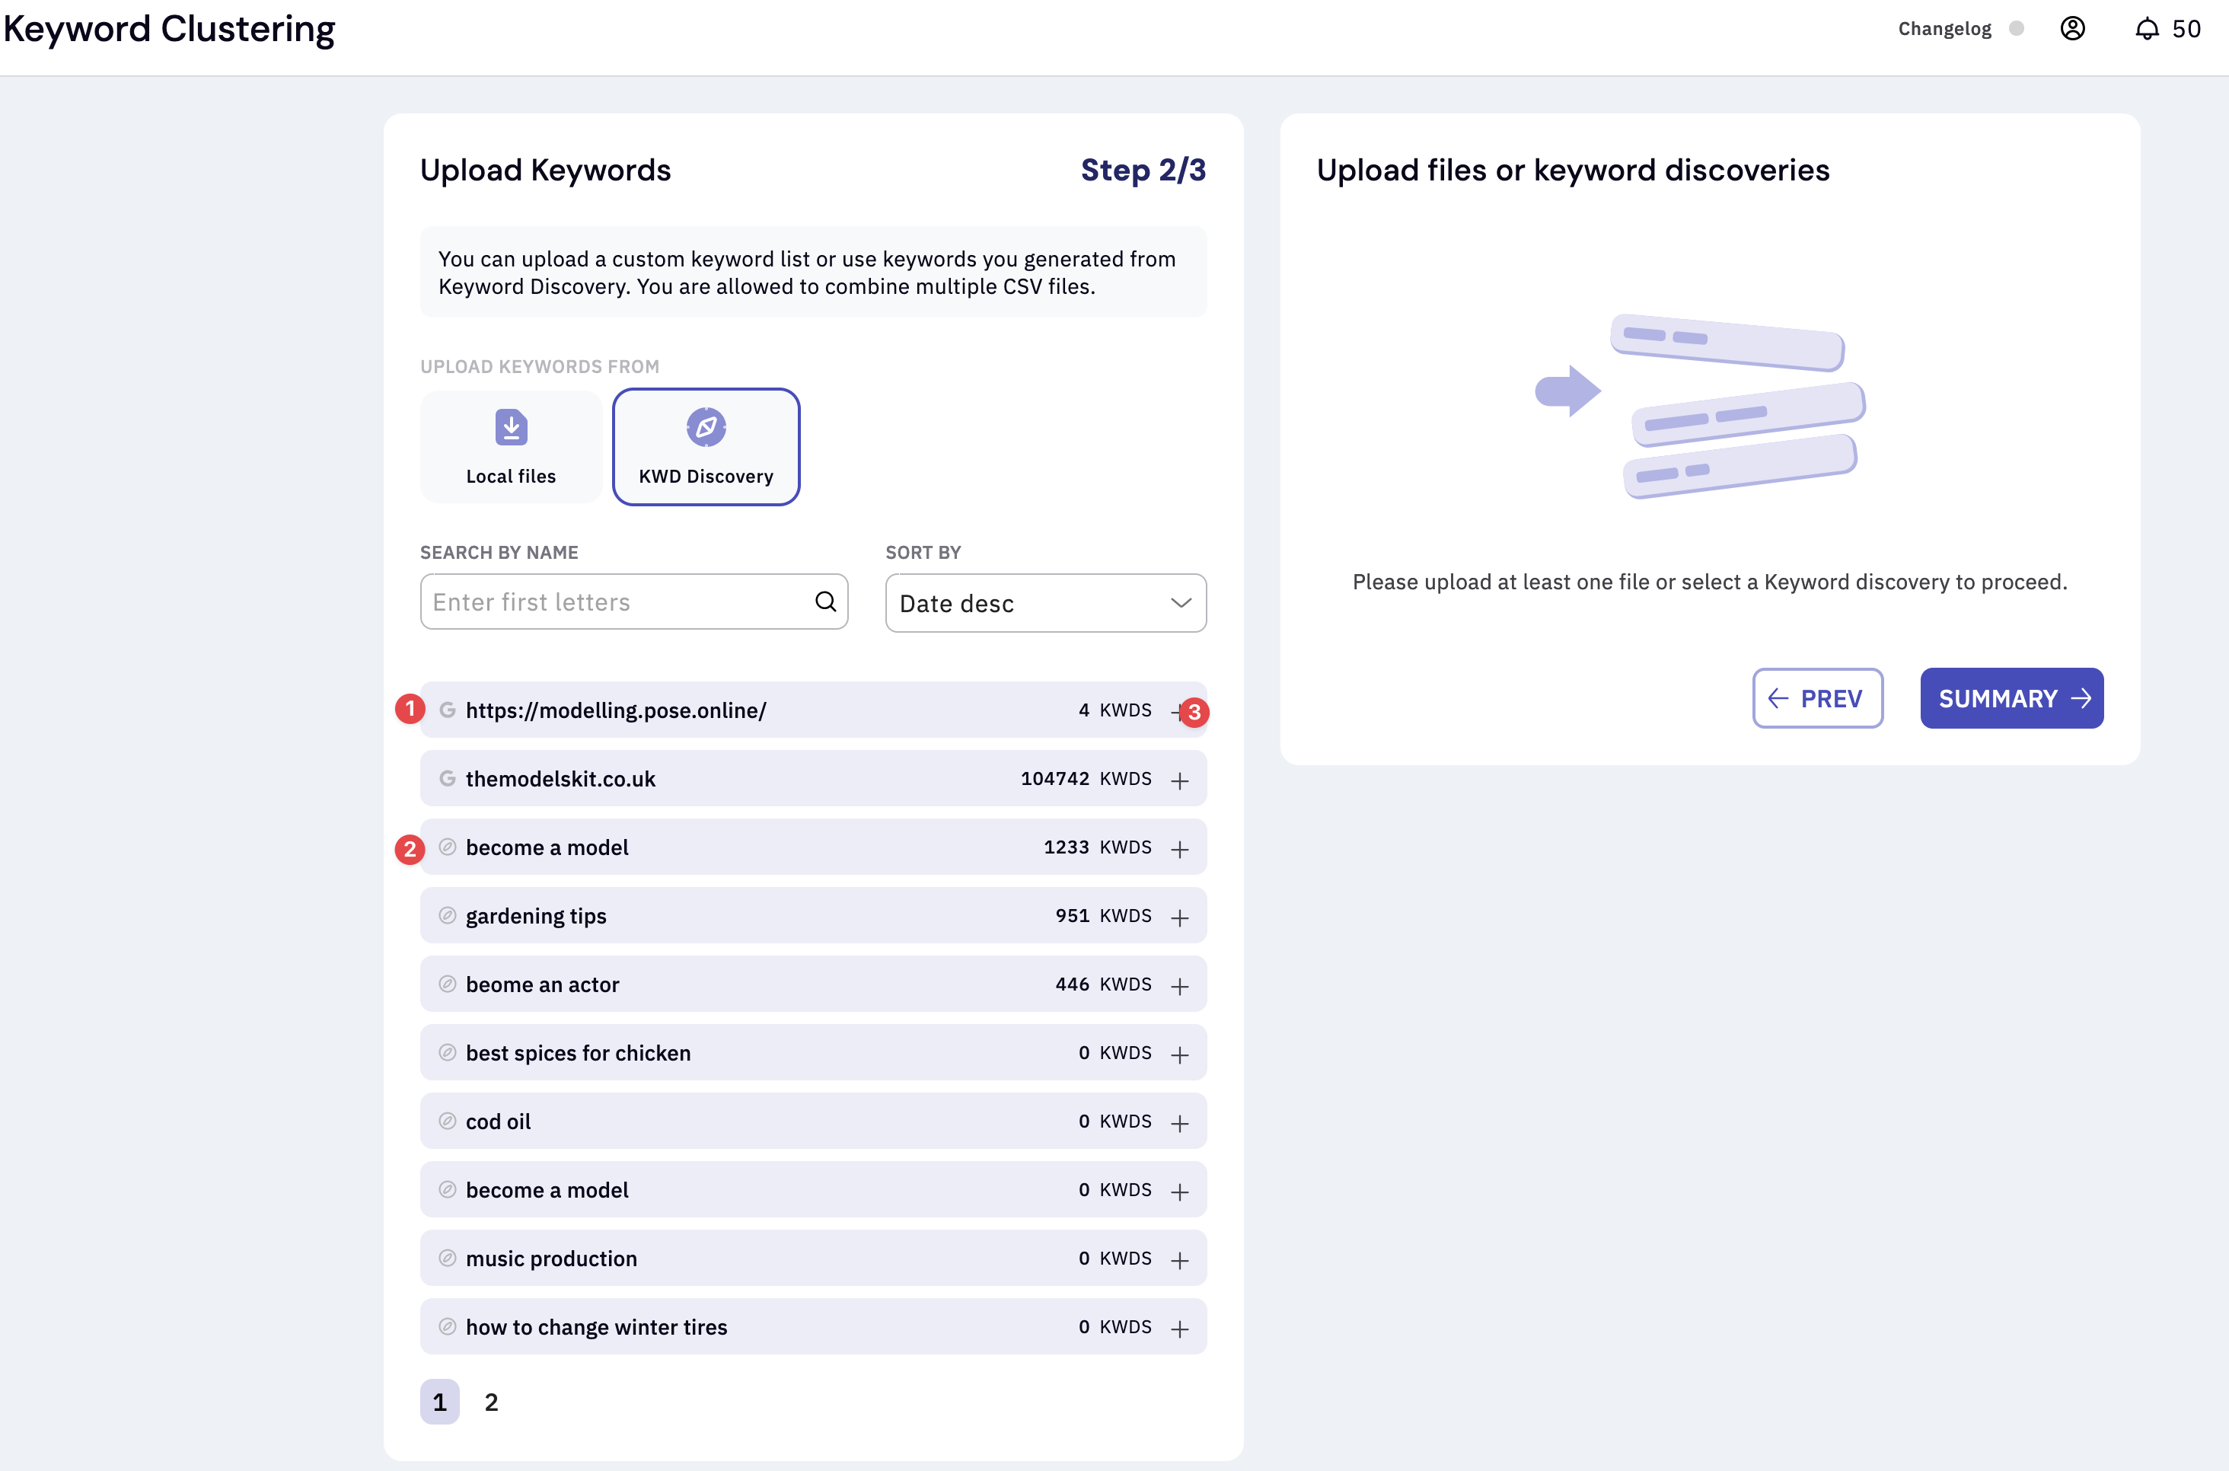Click plus for beome an actor
This screenshot has height=1471, width=2229.
pos(1180,985)
